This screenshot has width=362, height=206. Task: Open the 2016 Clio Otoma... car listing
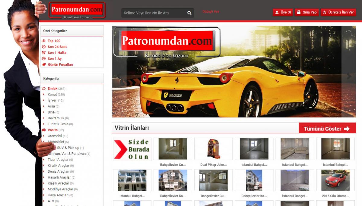coord(335,180)
